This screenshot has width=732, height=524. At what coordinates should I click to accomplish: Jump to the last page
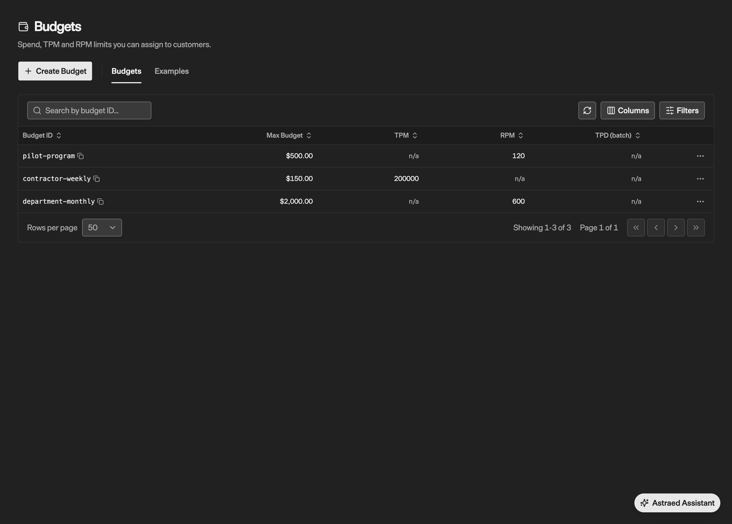tap(696, 228)
